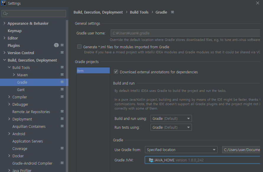Click the IntelliJ IDEA logo in title bar
263x172 pixels.
tap(3, 3)
